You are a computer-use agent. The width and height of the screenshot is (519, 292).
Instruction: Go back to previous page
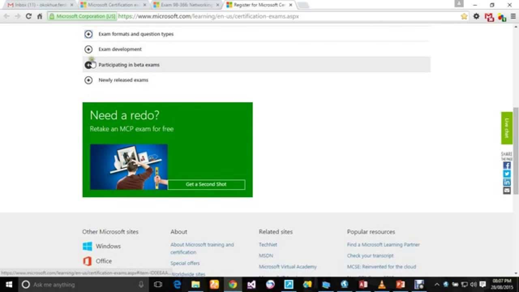(x=7, y=16)
